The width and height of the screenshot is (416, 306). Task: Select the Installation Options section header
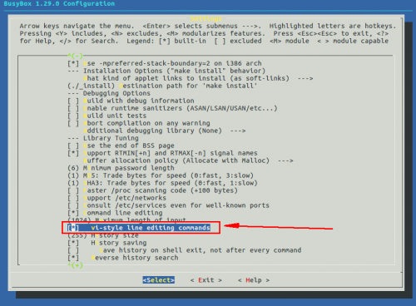pos(166,71)
